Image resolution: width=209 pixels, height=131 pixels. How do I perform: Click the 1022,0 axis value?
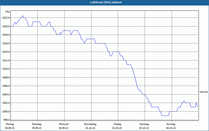(x=6, y=18)
